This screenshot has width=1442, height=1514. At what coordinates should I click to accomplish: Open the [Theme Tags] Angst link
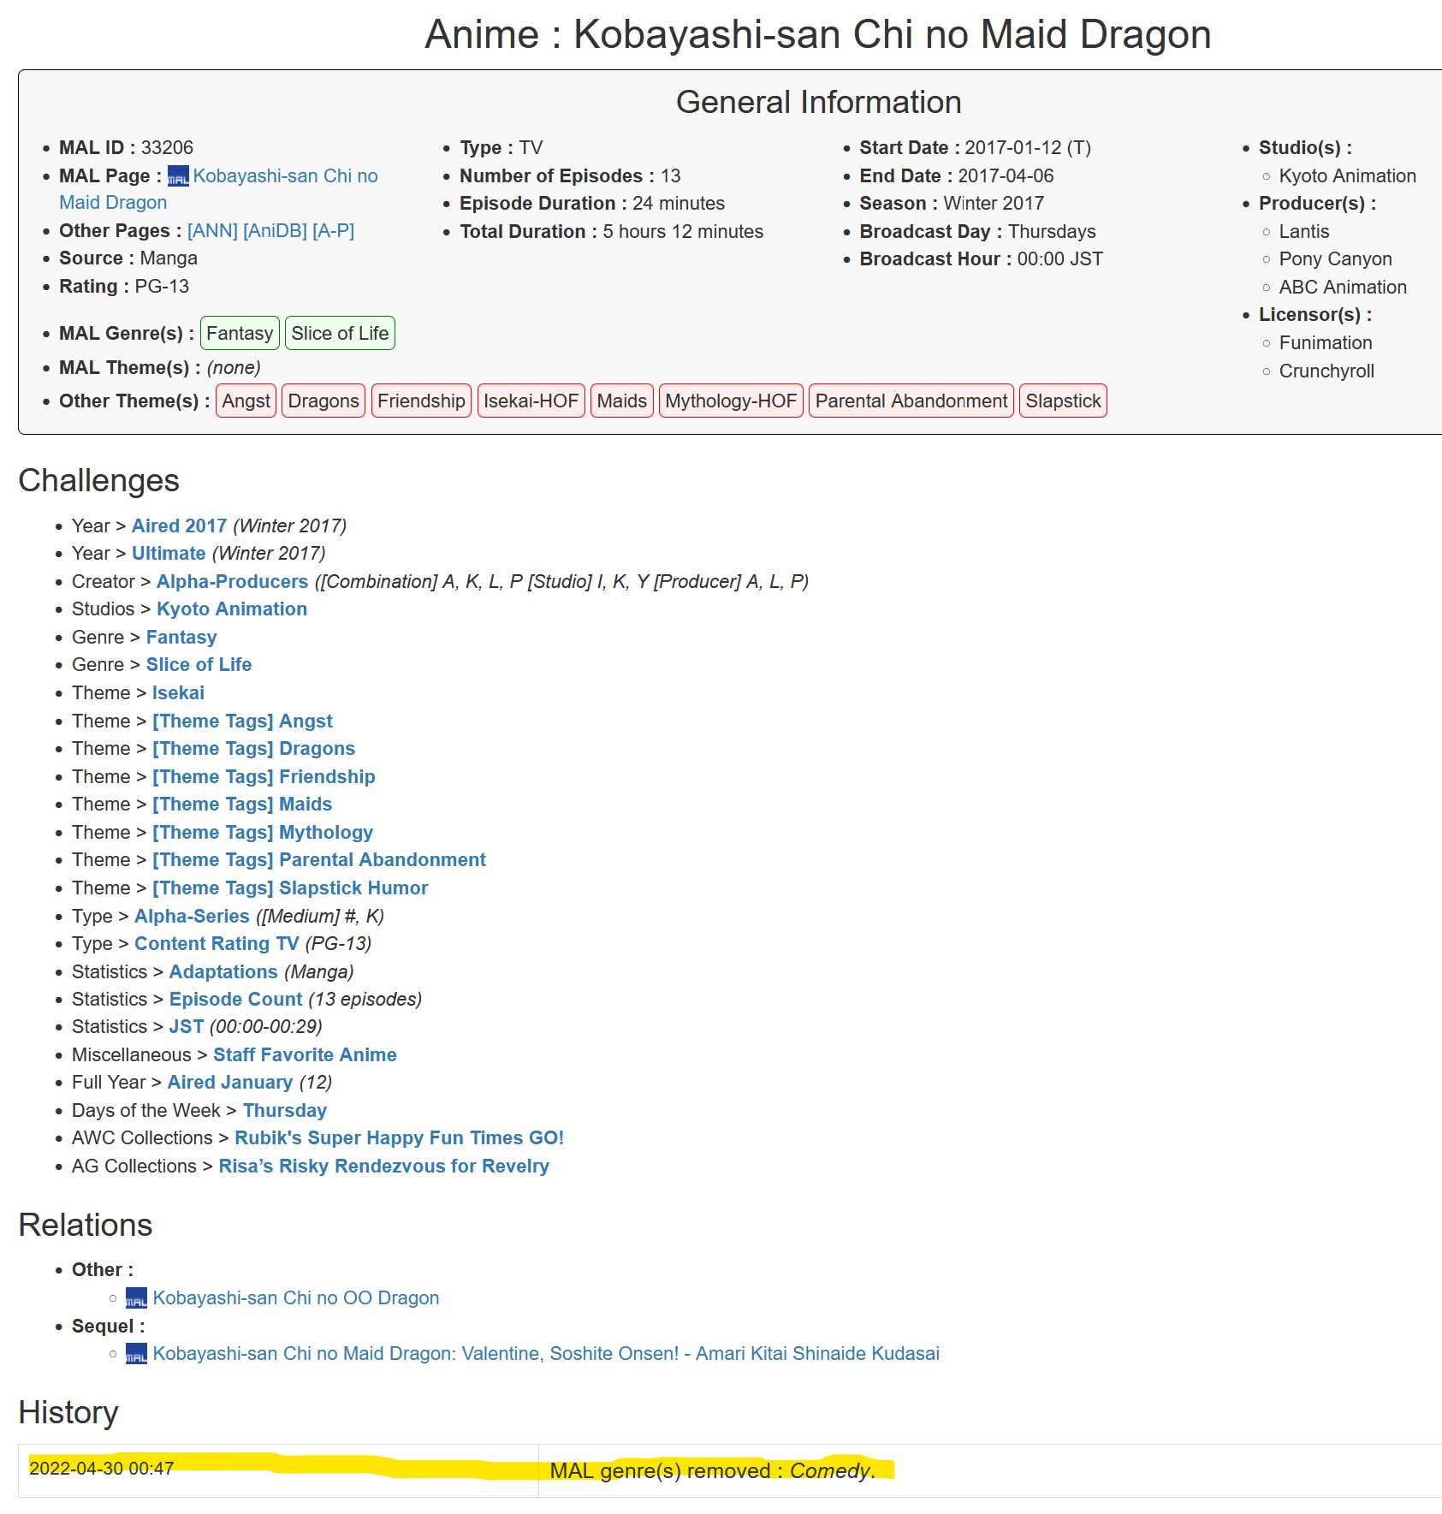point(242,721)
